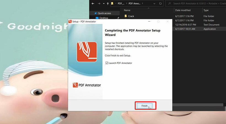
Task: Minimize the Setup - PDF Annotator window
Action: pos(149,21)
